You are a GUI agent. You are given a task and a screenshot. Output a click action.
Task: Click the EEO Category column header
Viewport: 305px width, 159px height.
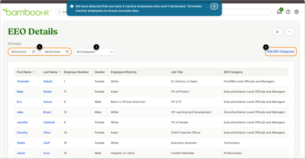click(233, 72)
